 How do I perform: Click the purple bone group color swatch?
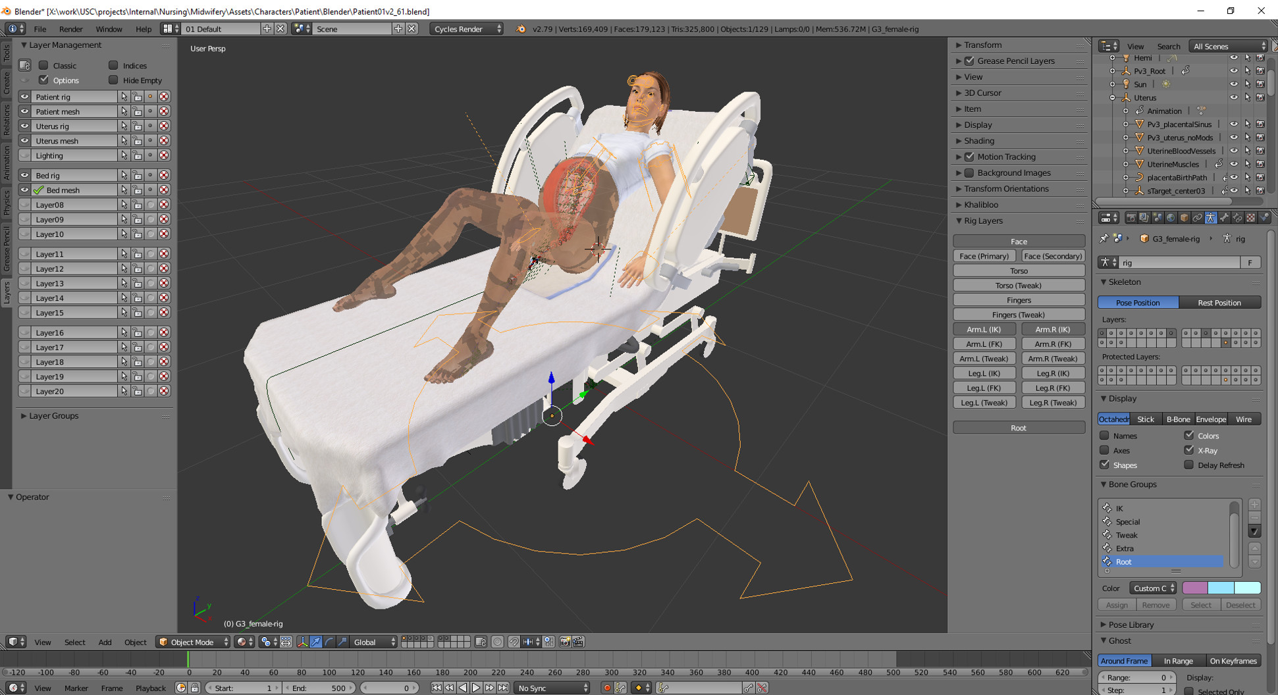[1194, 588]
